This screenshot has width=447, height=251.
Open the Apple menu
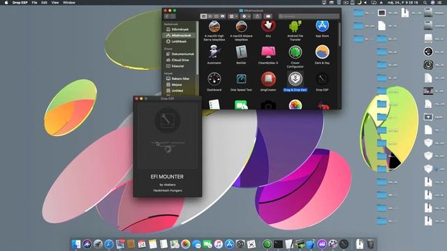pyautogui.click(x=6, y=3)
